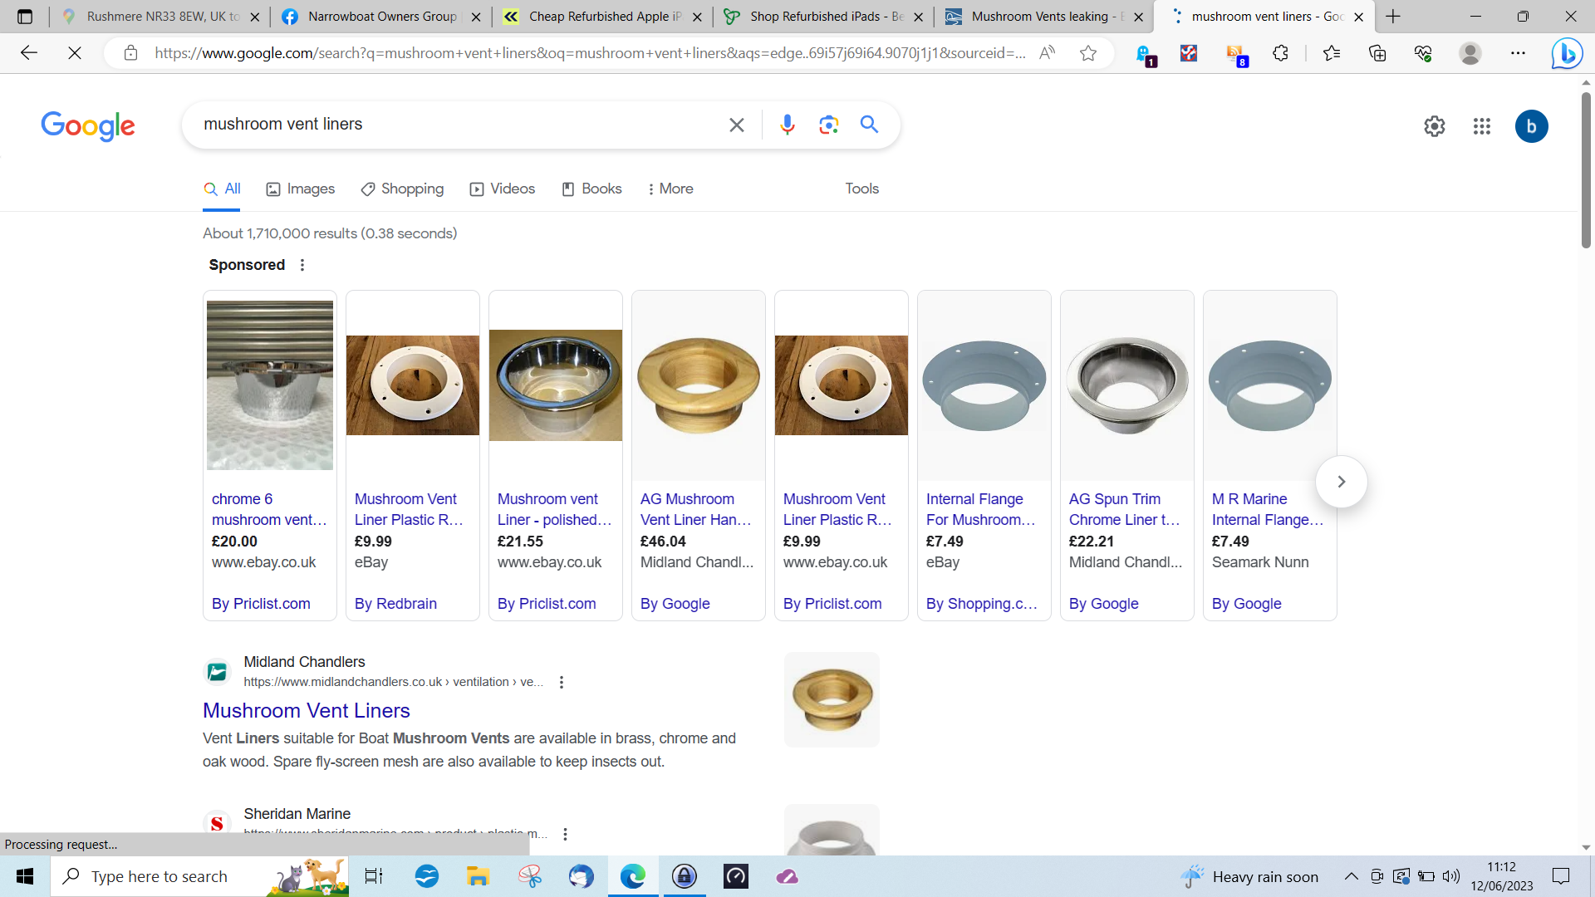
Task: Show next sponsored products arrow
Action: point(1341,482)
